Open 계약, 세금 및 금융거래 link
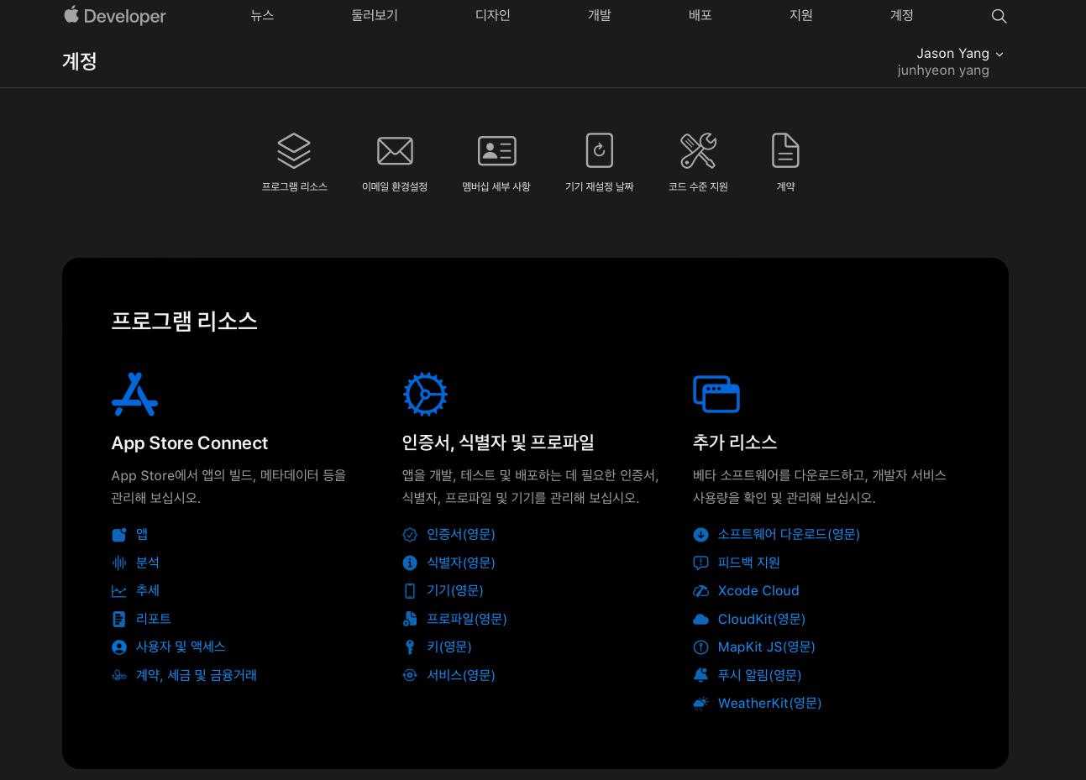1086x780 pixels. [197, 675]
